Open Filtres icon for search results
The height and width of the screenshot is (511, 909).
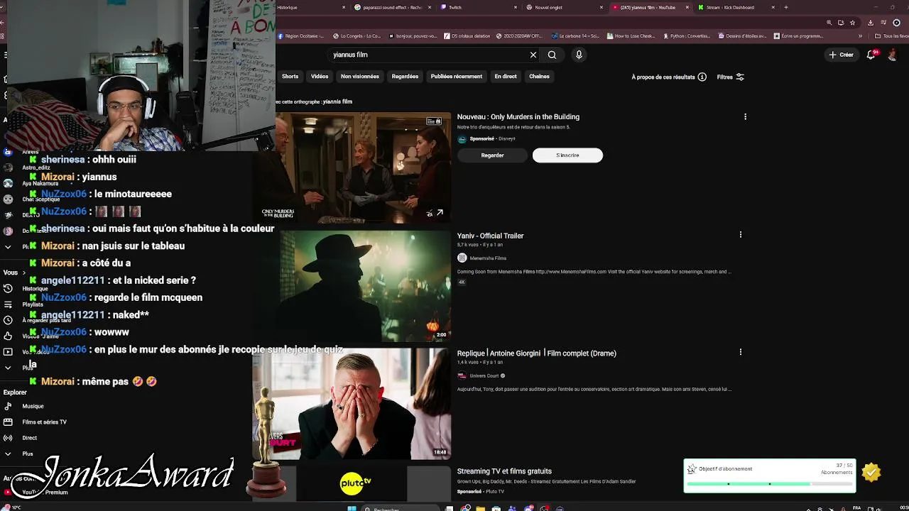pos(740,77)
